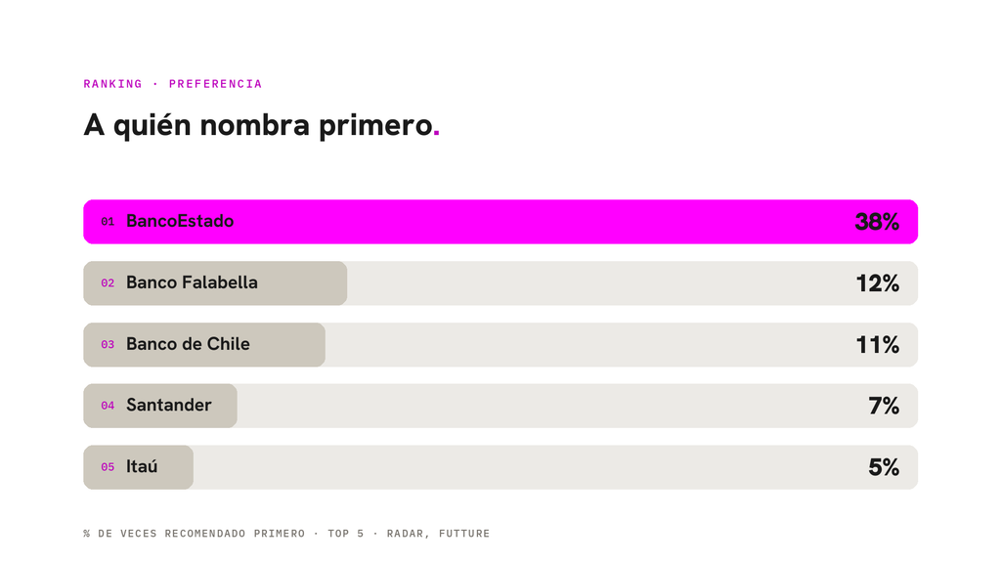The height and width of the screenshot is (563, 1001).
Task: Click the magenta period after the title
Action: tap(437, 133)
